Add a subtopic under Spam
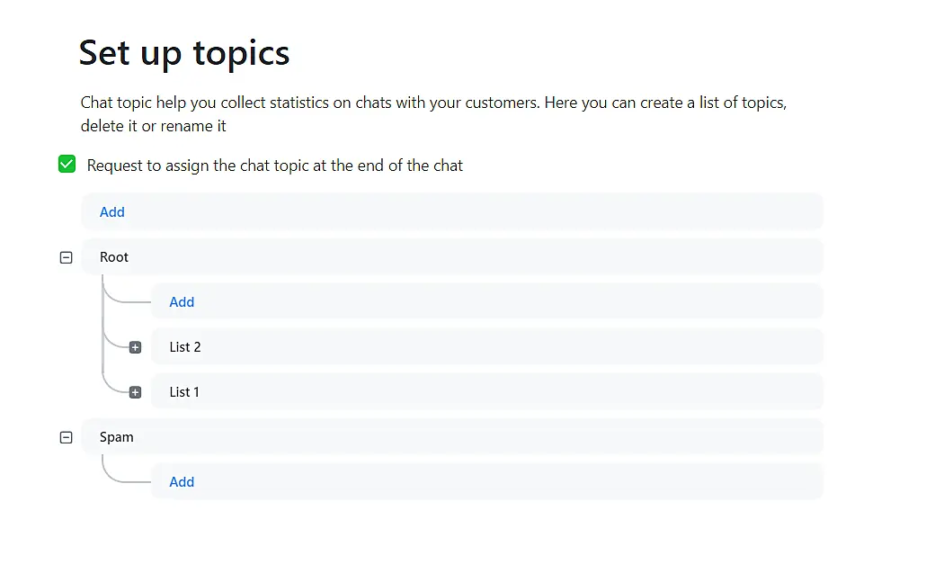This screenshot has height=573, width=926. coord(182,482)
